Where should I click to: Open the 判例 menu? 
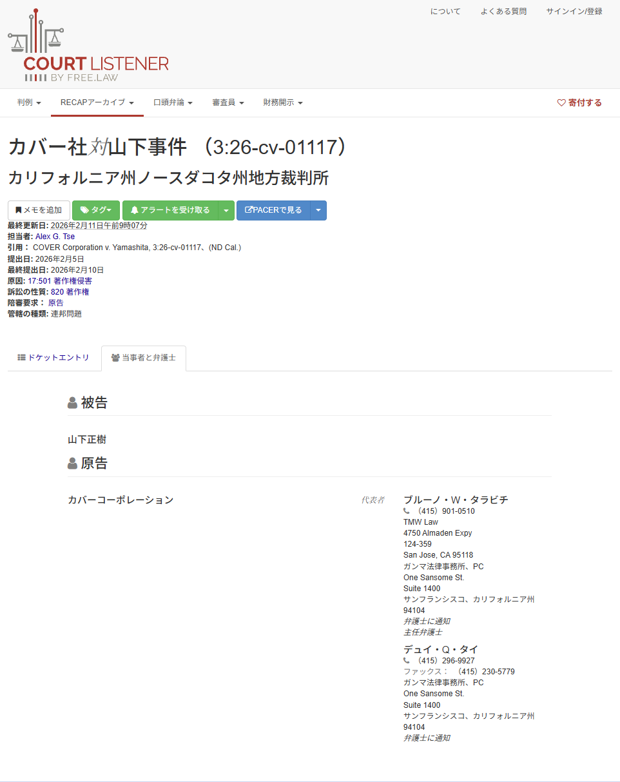29,103
